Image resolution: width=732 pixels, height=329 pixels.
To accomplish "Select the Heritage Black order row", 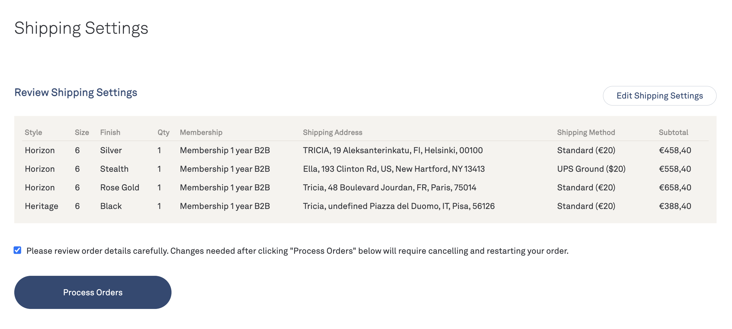I will coord(365,206).
